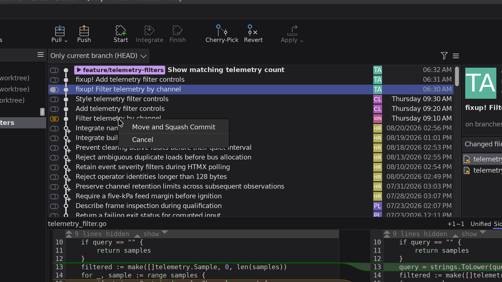Screen dimensions: 502x282
Task: Click the Integrate toolbar icon
Action: pyautogui.click(x=149, y=31)
